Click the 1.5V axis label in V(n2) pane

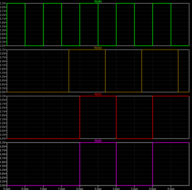point(3,166)
